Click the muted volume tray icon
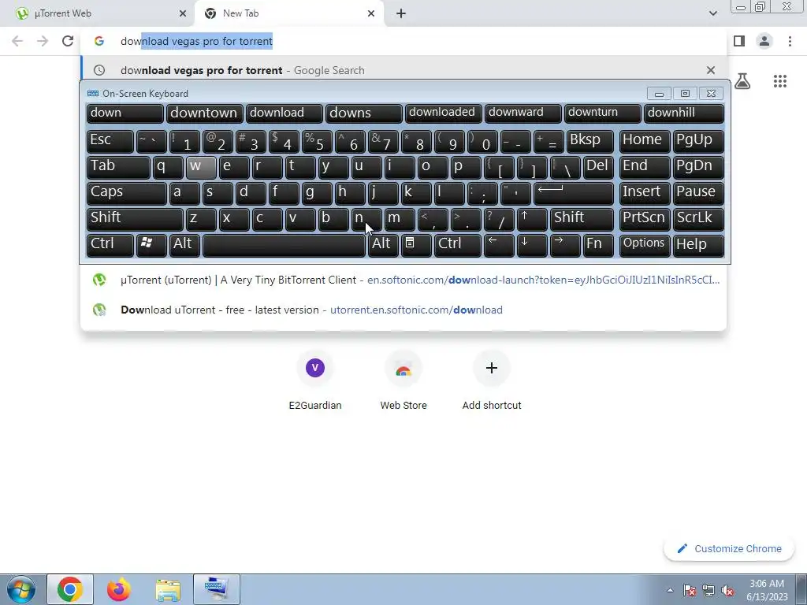The height and width of the screenshot is (605, 807). (727, 590)
